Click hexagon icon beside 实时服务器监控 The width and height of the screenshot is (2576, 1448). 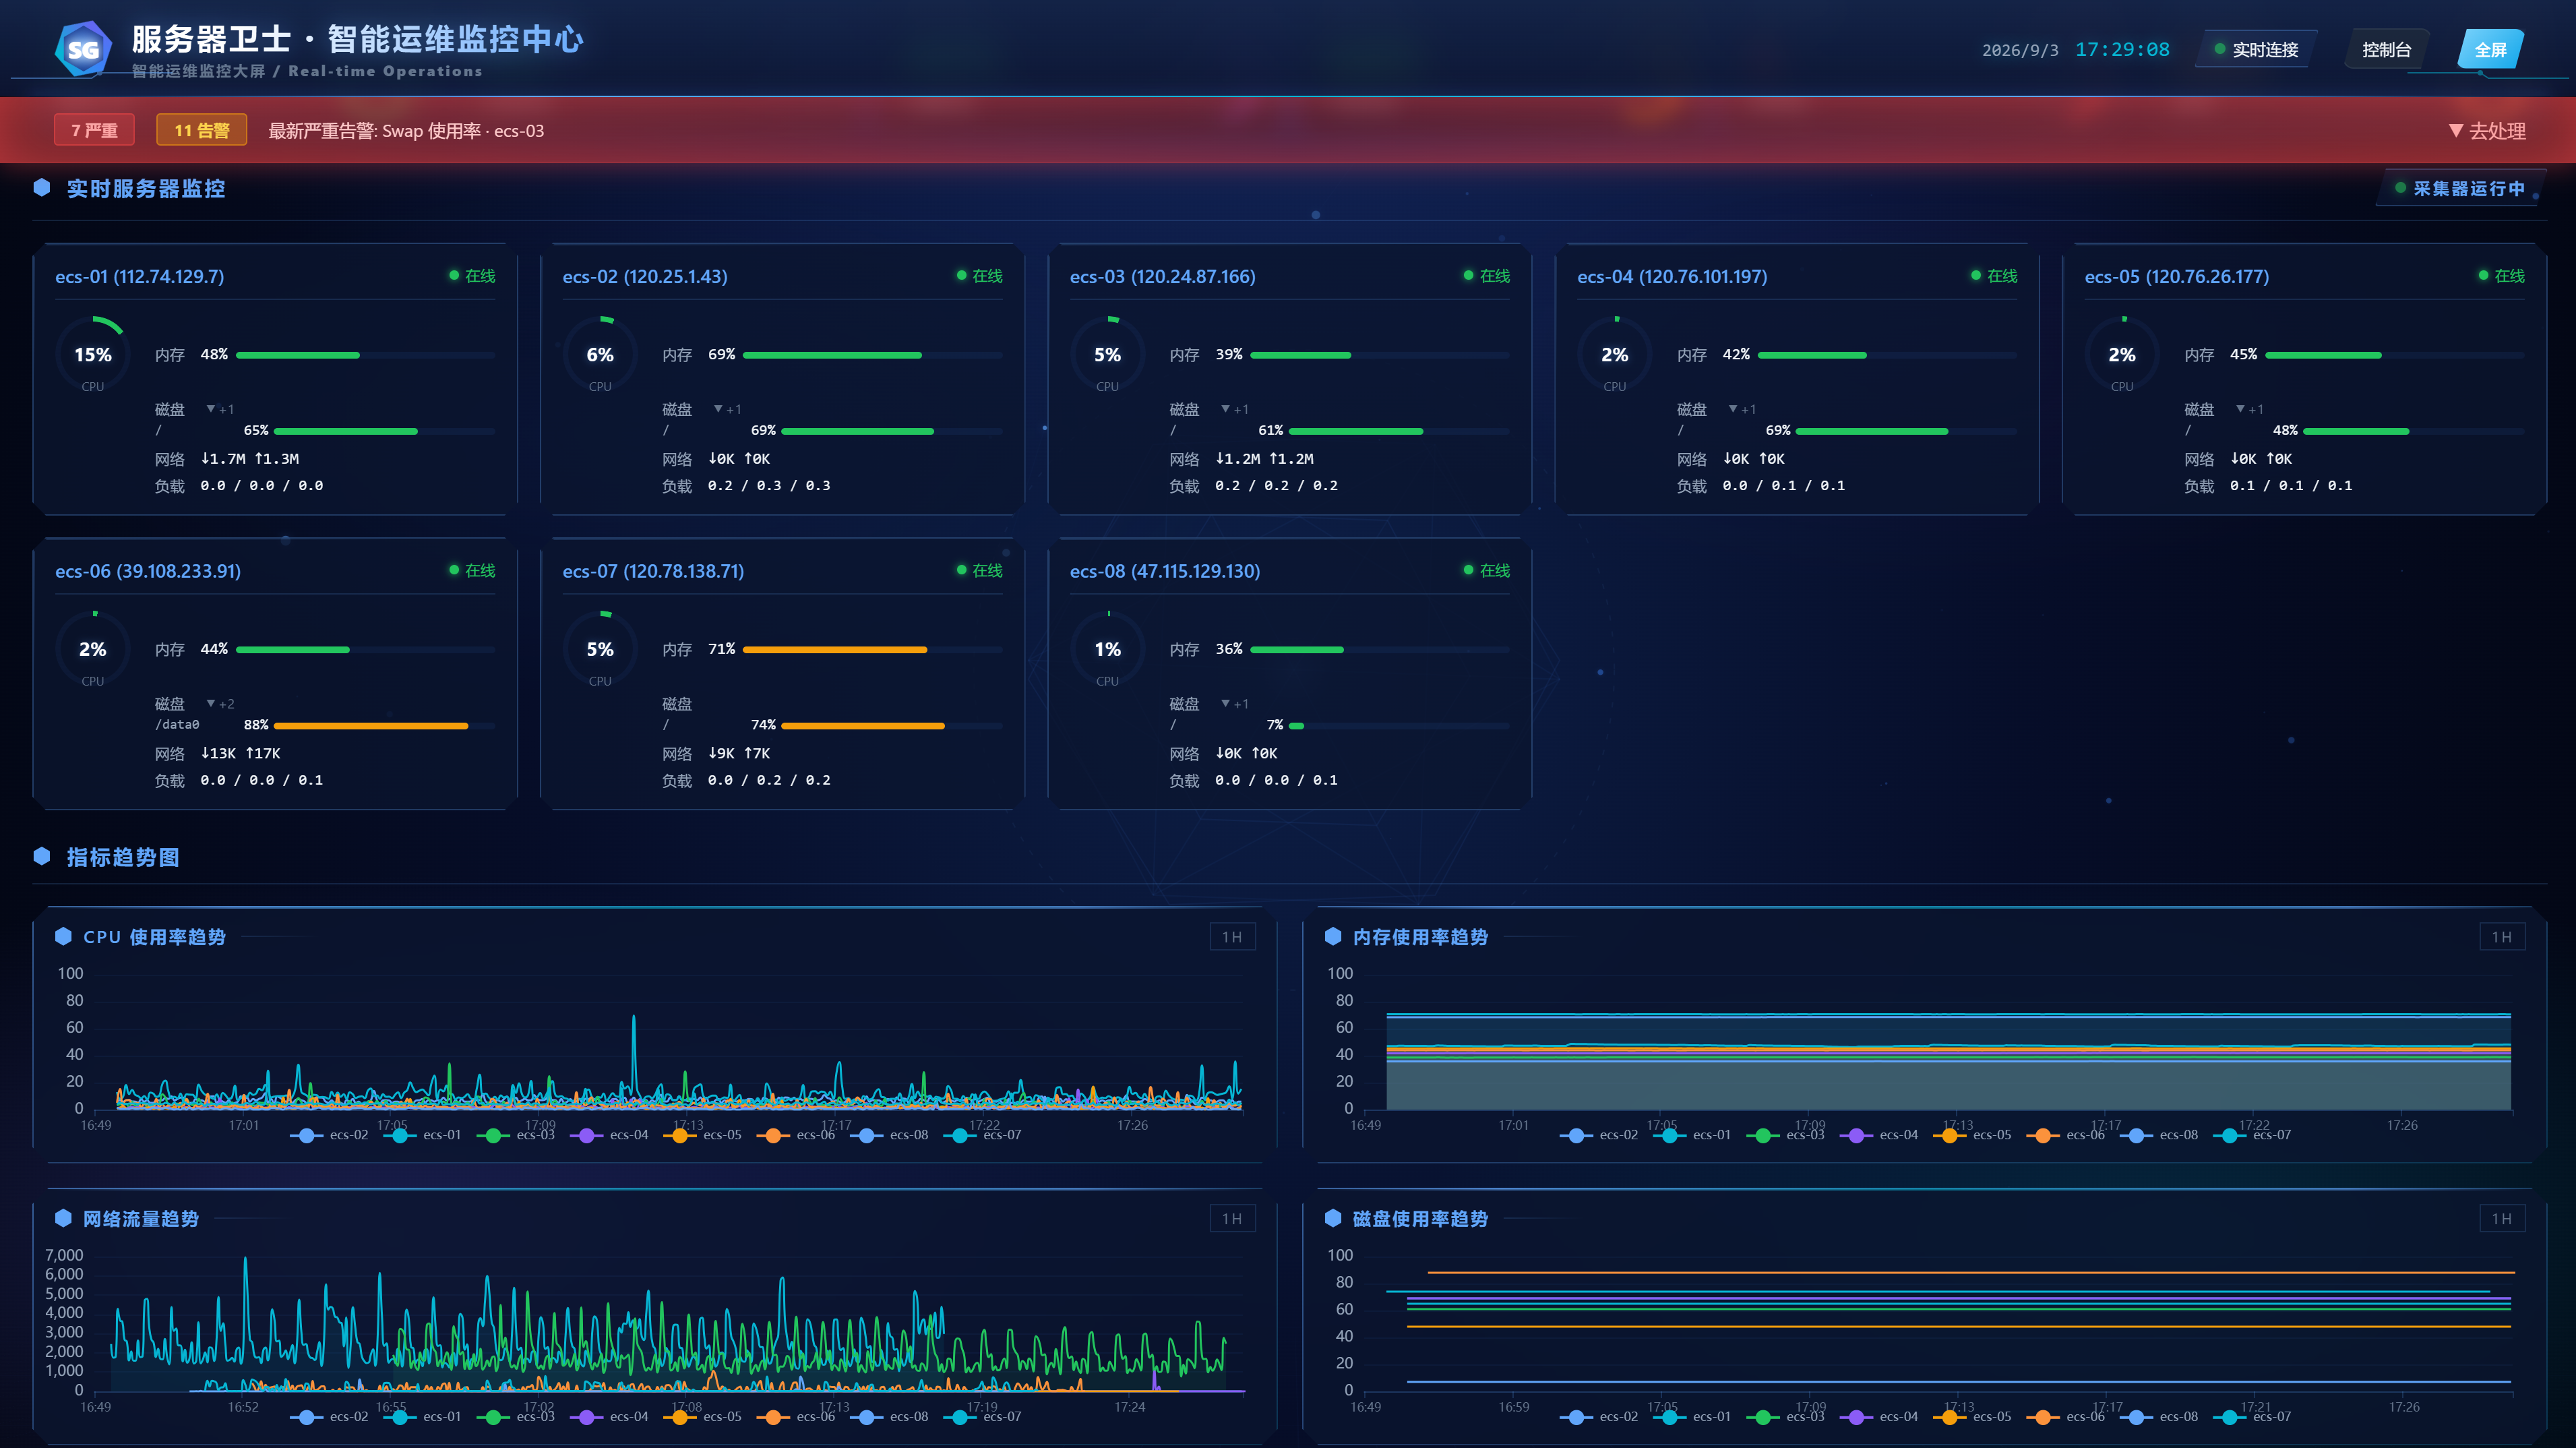coord(42,187)
